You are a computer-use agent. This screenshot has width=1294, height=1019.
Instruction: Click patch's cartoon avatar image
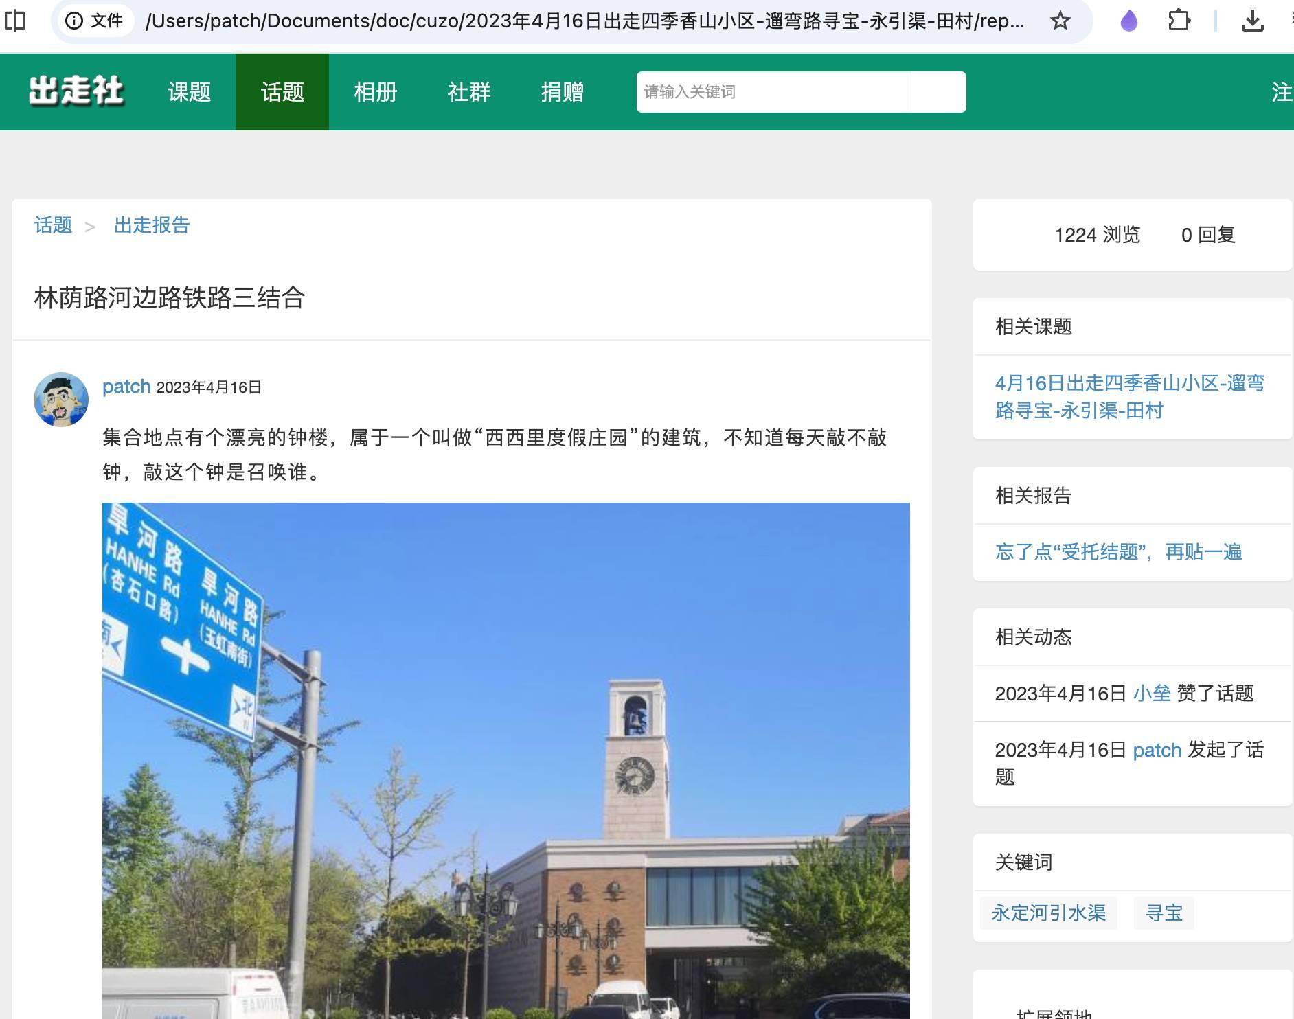[x=61, y=400]
